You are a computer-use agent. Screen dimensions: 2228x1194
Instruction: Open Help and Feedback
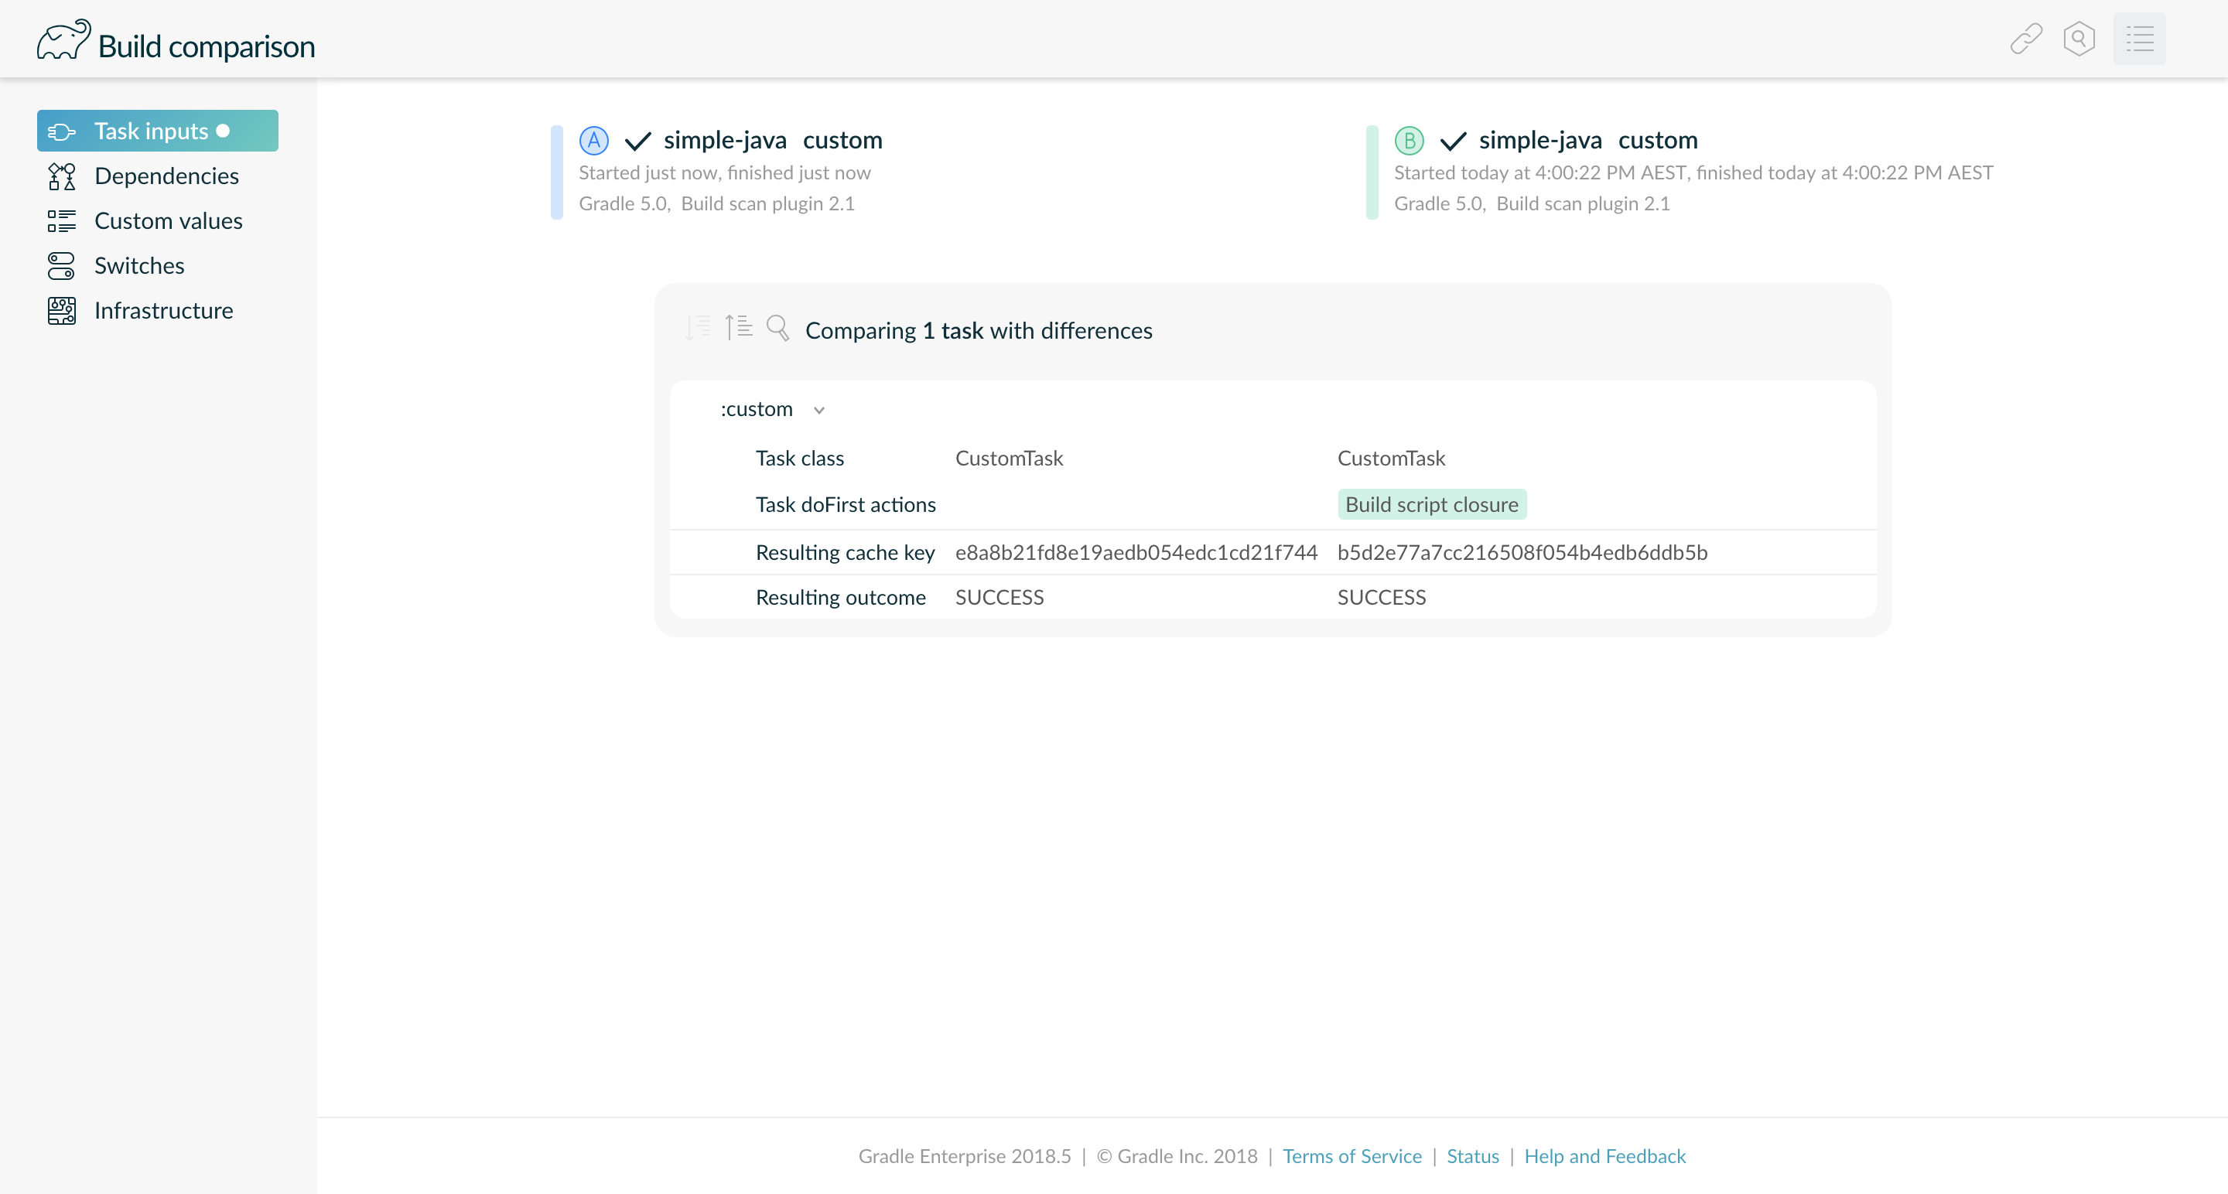1605,1156
